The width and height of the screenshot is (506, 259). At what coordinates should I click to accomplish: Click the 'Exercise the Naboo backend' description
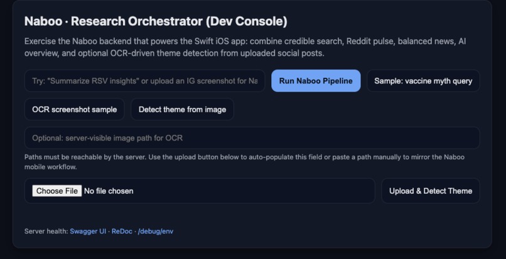point(245,47)
